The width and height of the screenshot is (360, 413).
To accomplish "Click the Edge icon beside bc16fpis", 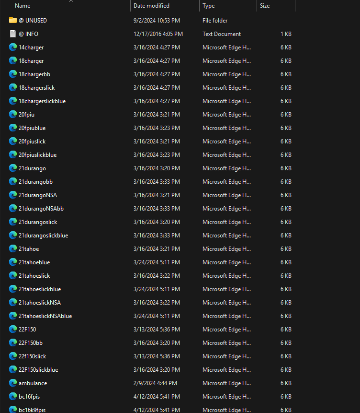I will coord(12,396).
